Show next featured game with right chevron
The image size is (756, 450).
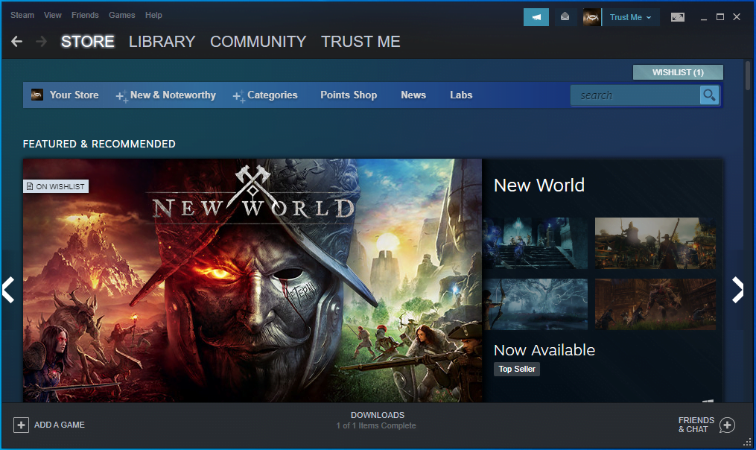[x=737, y=290]
